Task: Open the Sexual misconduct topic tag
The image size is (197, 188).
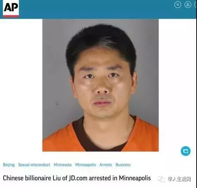Action: coord(34,165)
